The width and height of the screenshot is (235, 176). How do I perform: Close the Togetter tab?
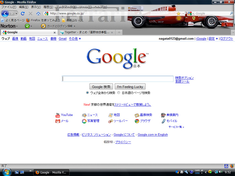click(x=112, y=33)
